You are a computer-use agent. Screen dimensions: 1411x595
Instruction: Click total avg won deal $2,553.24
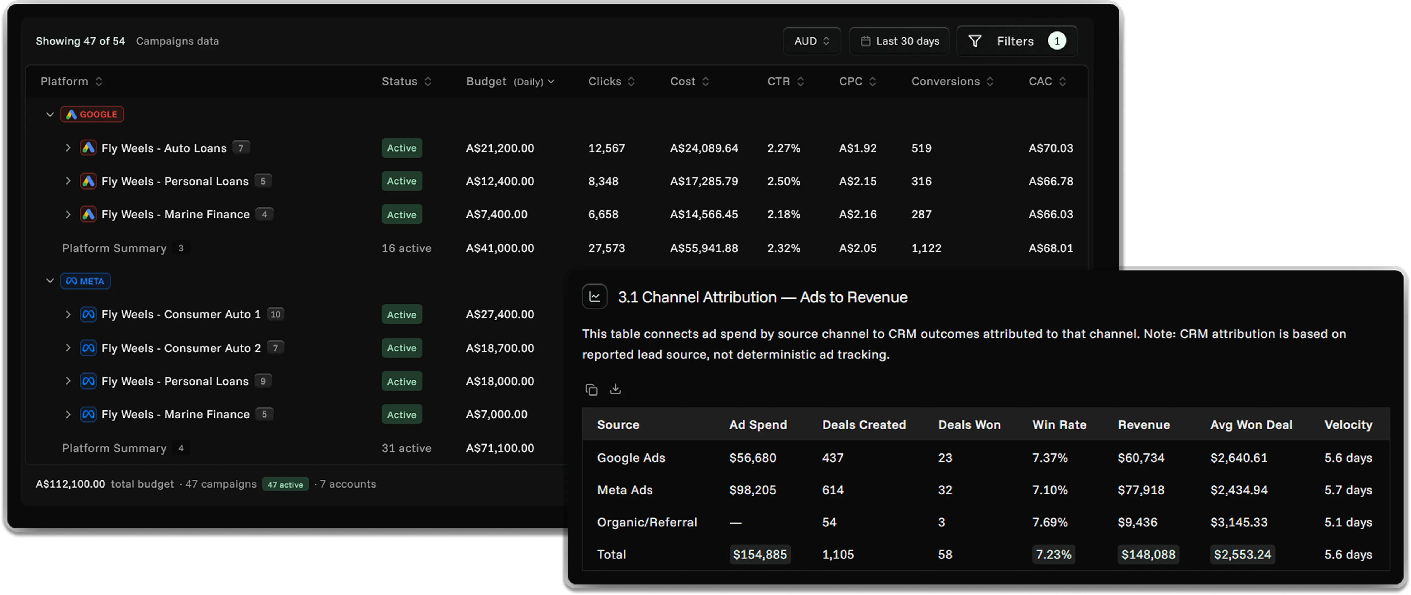click(1242, 555)
